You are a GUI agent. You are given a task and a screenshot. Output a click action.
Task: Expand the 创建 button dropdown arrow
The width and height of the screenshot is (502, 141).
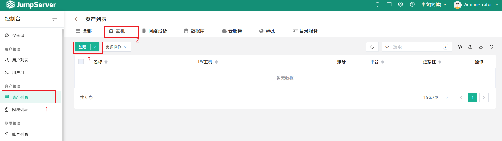(x=95, y=47)
